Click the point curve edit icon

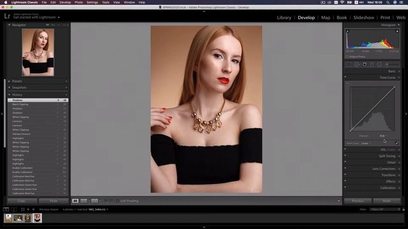coord(397,143)
